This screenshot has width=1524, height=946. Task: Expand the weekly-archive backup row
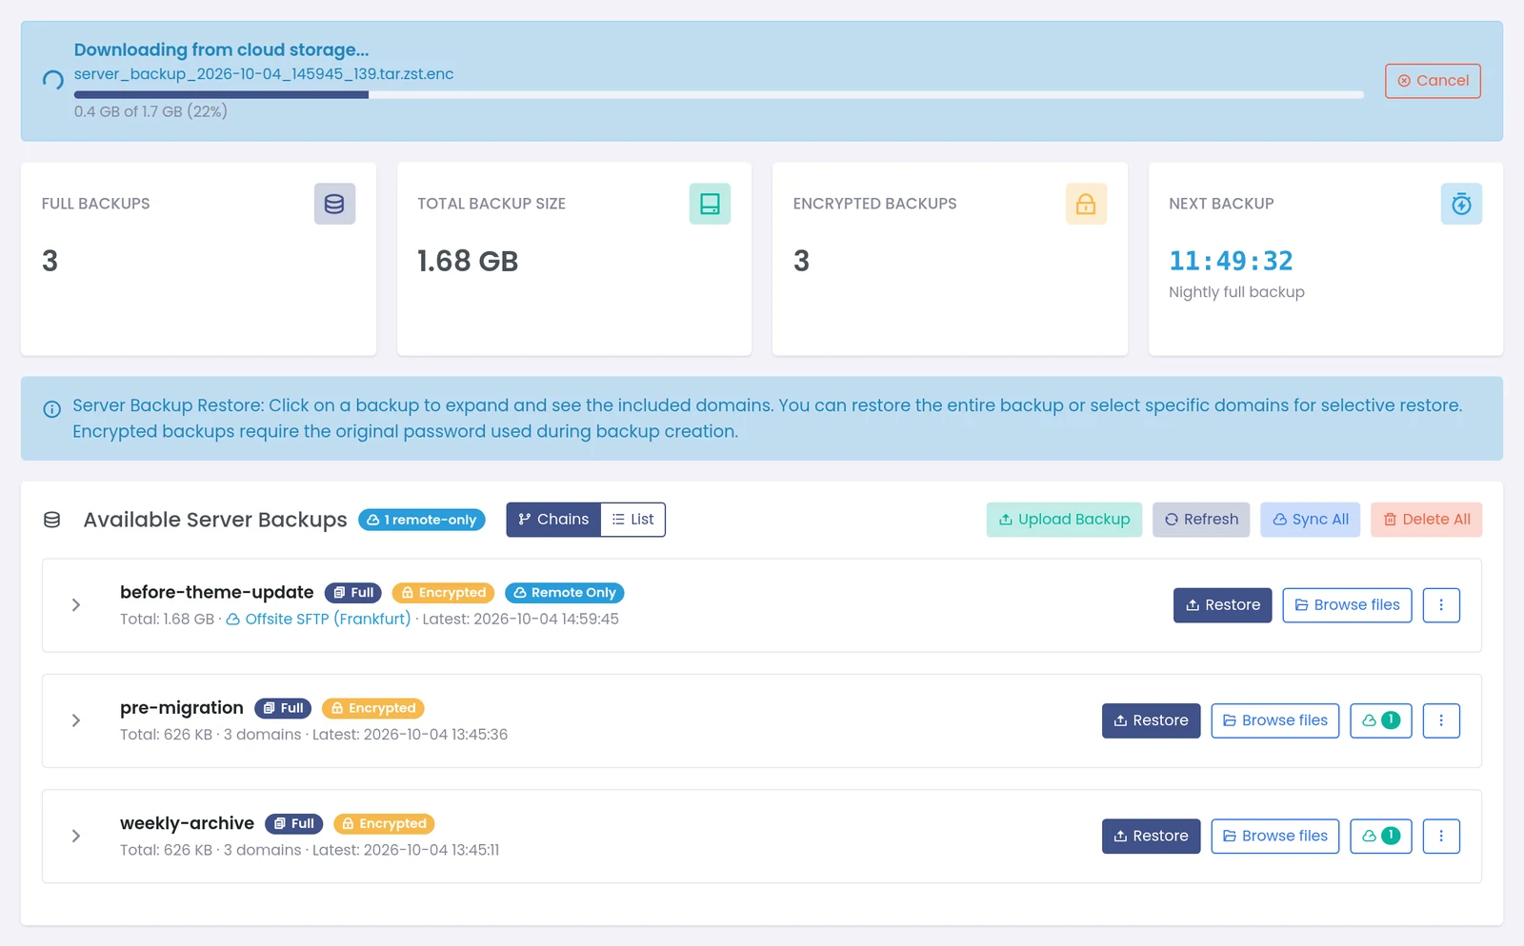(76, 836)
